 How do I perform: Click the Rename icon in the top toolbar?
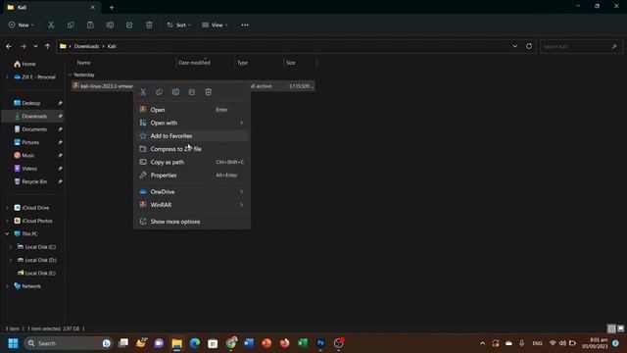(x=110, y=25)
